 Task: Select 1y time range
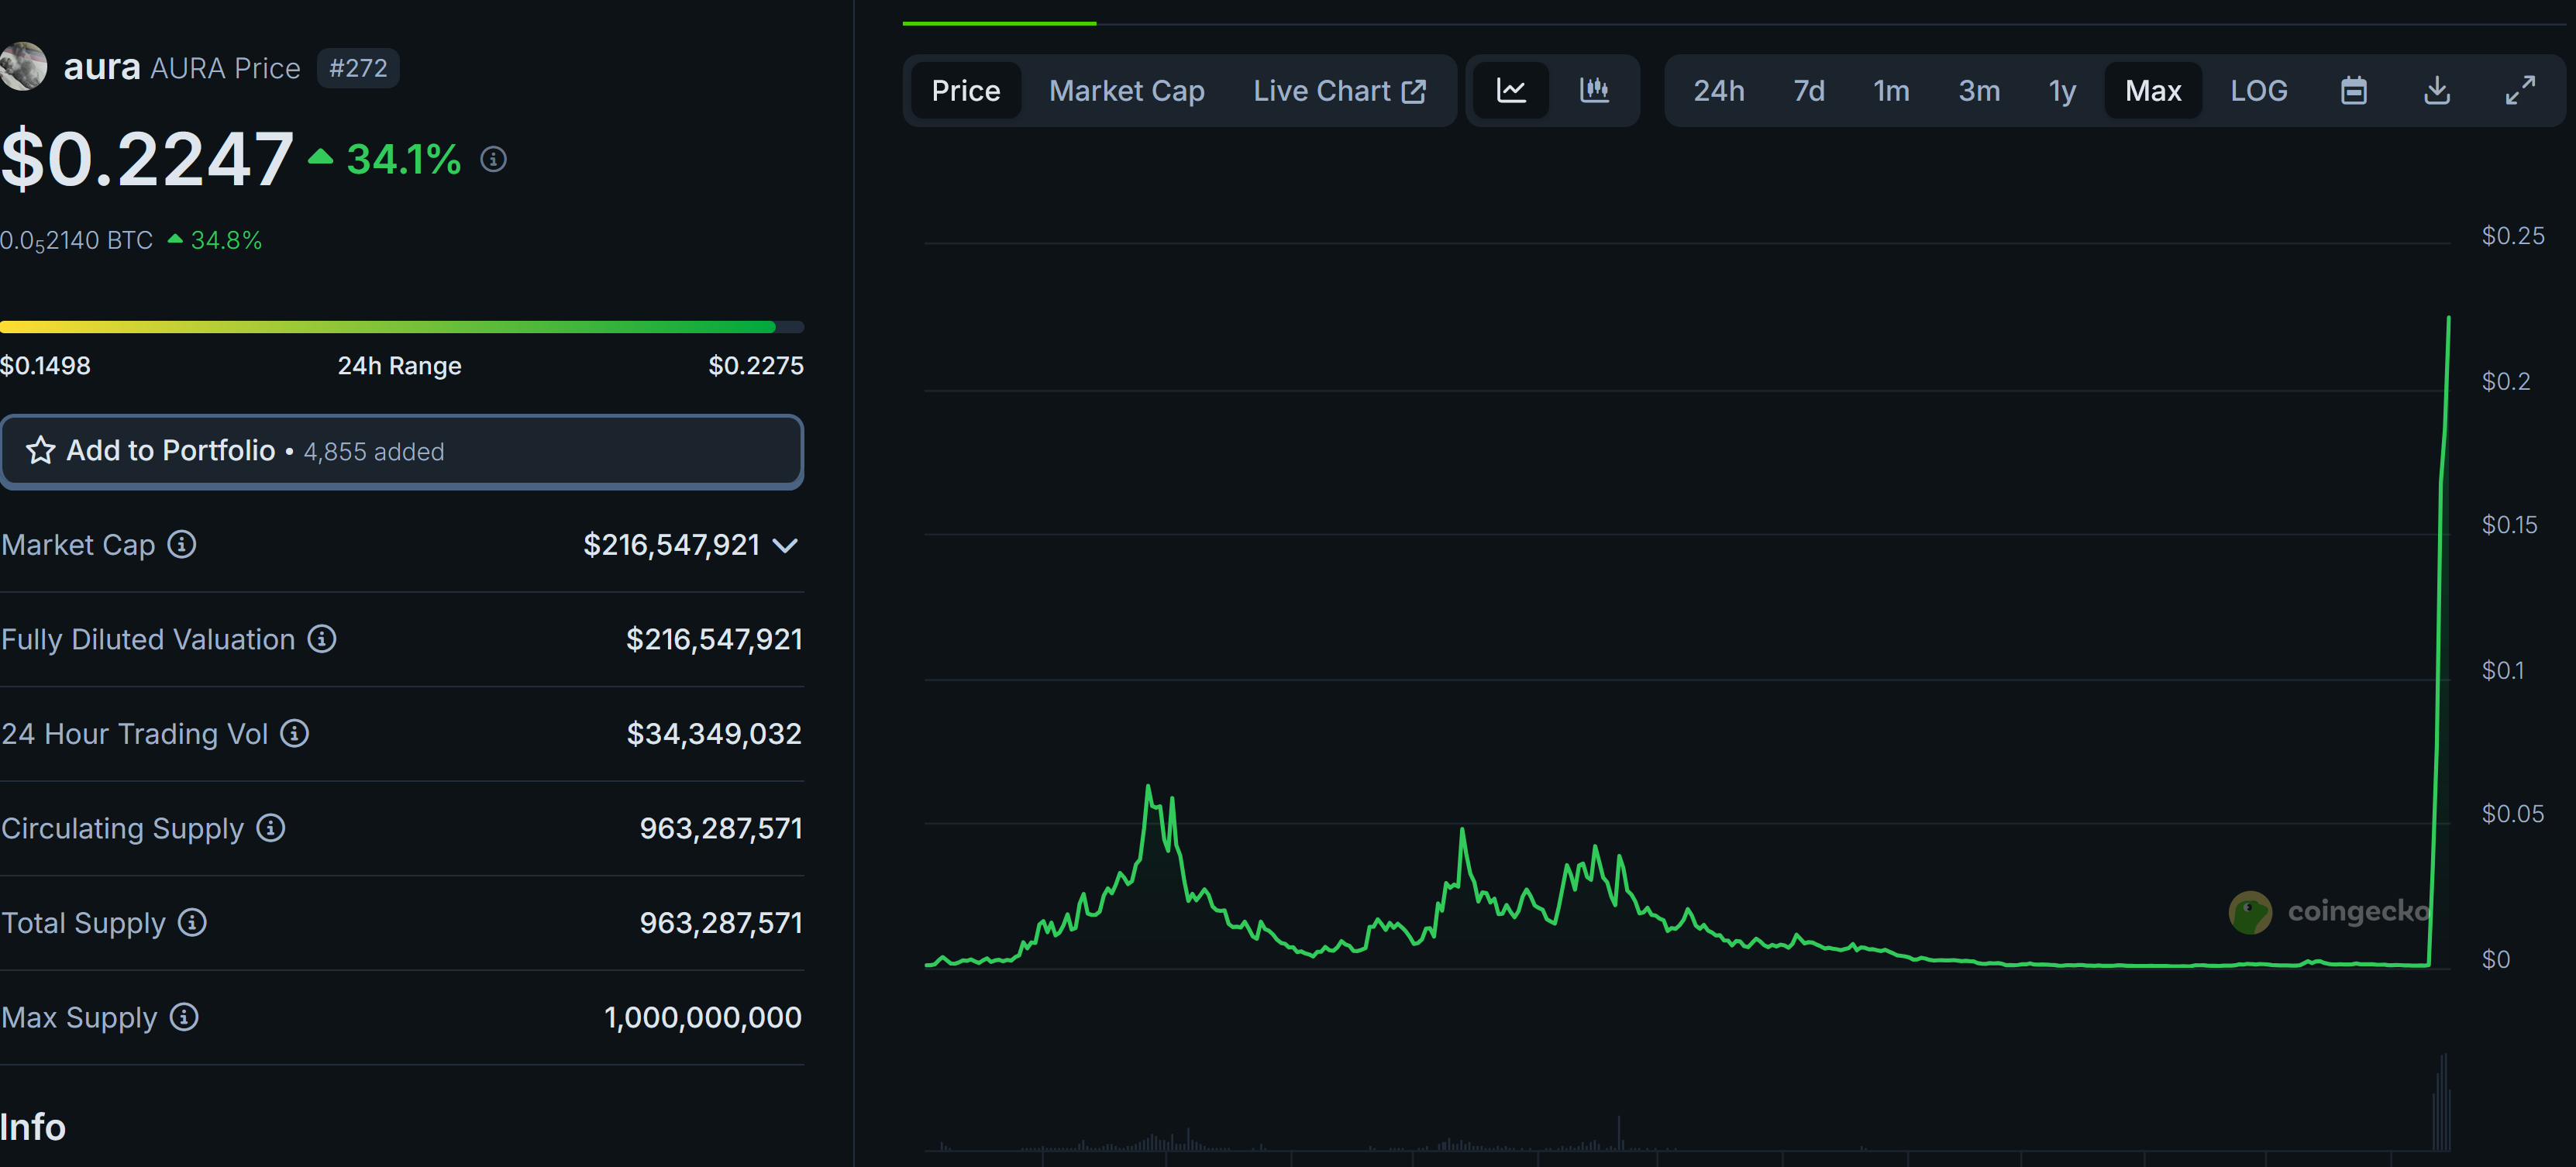point(2062,91)
